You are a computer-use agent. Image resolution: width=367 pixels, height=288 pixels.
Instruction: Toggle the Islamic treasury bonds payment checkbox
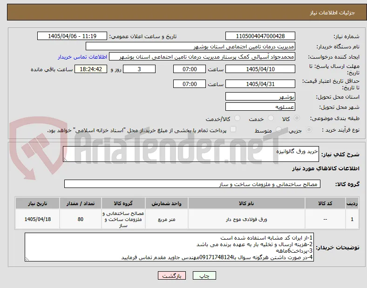coord(233,129)
